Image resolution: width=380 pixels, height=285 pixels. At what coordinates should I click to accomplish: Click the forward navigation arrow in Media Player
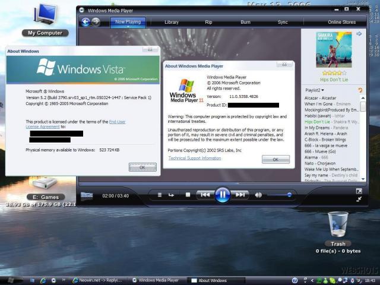(x=96, y=22)
